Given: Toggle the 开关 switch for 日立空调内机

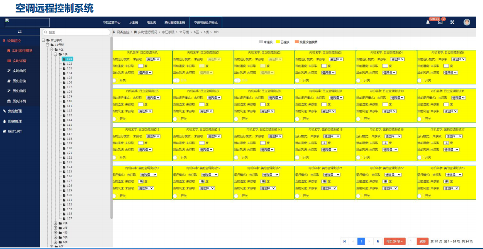Looking at the screenshot, I should coord(115,80).
